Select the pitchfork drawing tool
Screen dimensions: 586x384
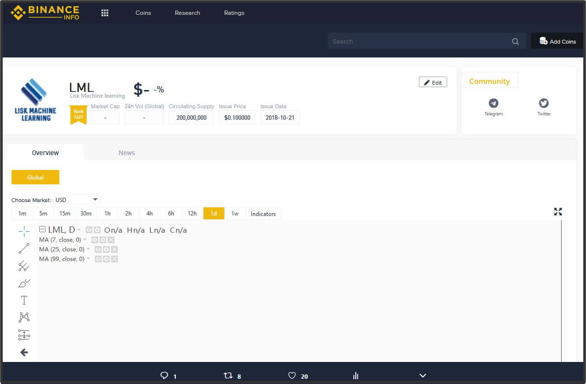(x=24, y=266)
